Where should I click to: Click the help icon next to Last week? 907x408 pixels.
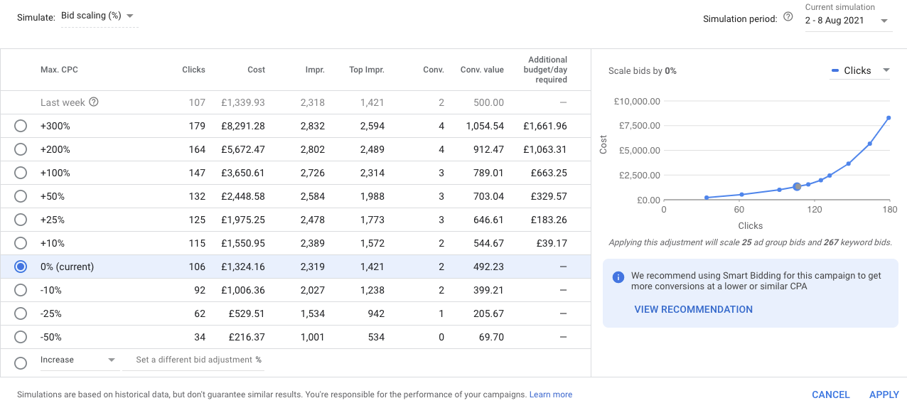coord(93,102)
